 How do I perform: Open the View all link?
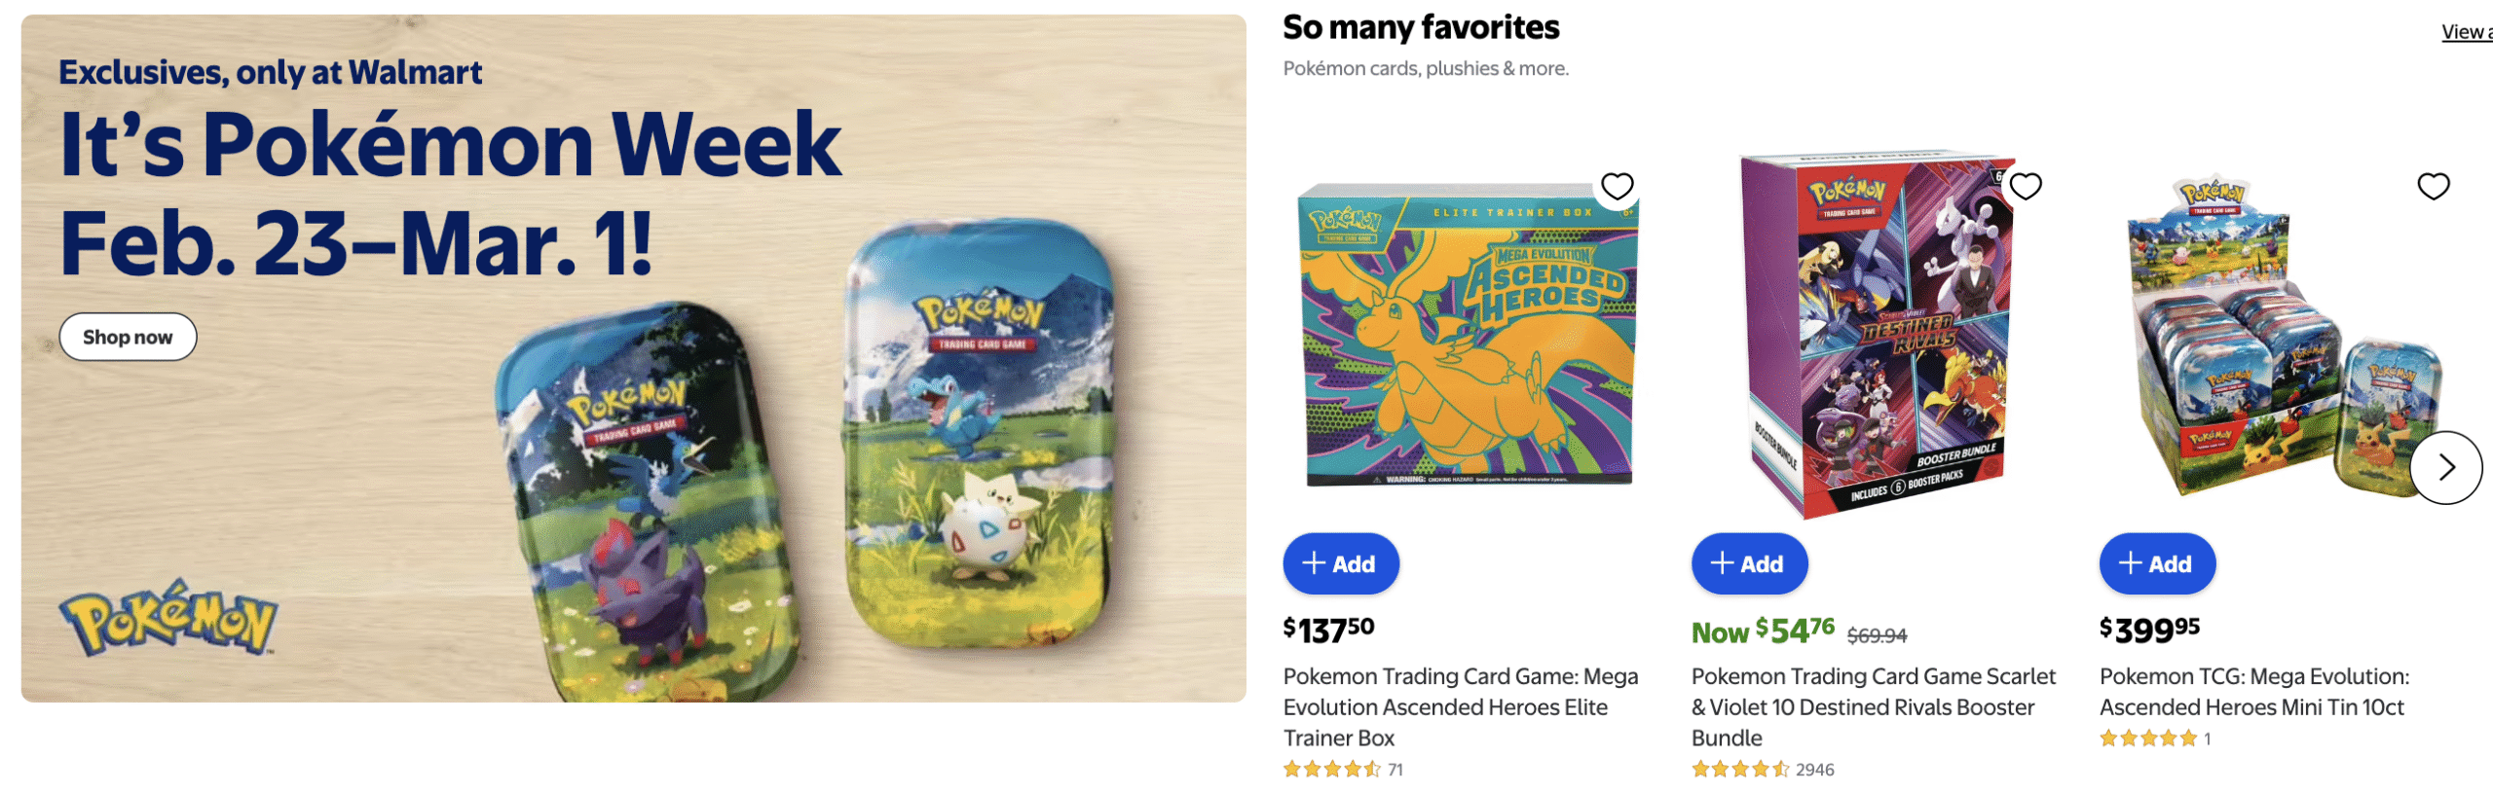[2466, 32]
